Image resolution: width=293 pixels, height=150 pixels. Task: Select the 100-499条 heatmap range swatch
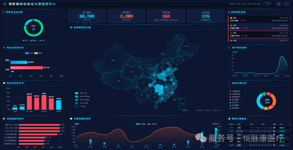[77, 103]
